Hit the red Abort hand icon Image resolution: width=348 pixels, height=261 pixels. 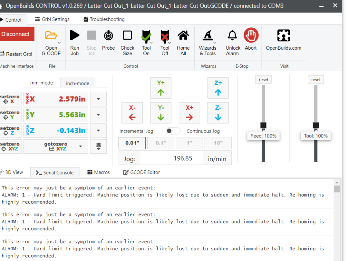pyautogui.click(x=251, y=35)
